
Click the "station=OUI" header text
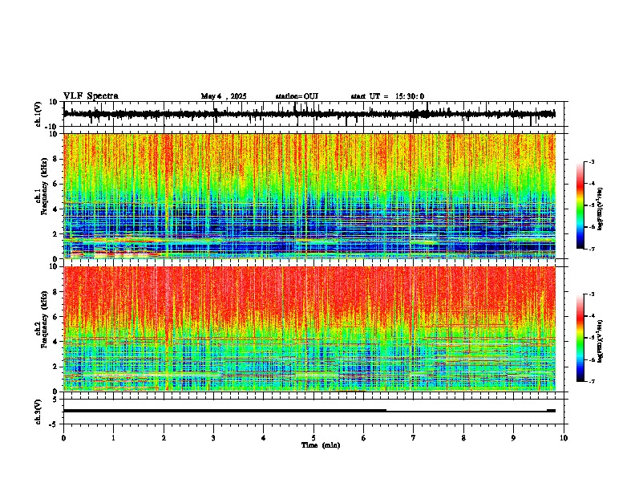[x=297, y=96]
